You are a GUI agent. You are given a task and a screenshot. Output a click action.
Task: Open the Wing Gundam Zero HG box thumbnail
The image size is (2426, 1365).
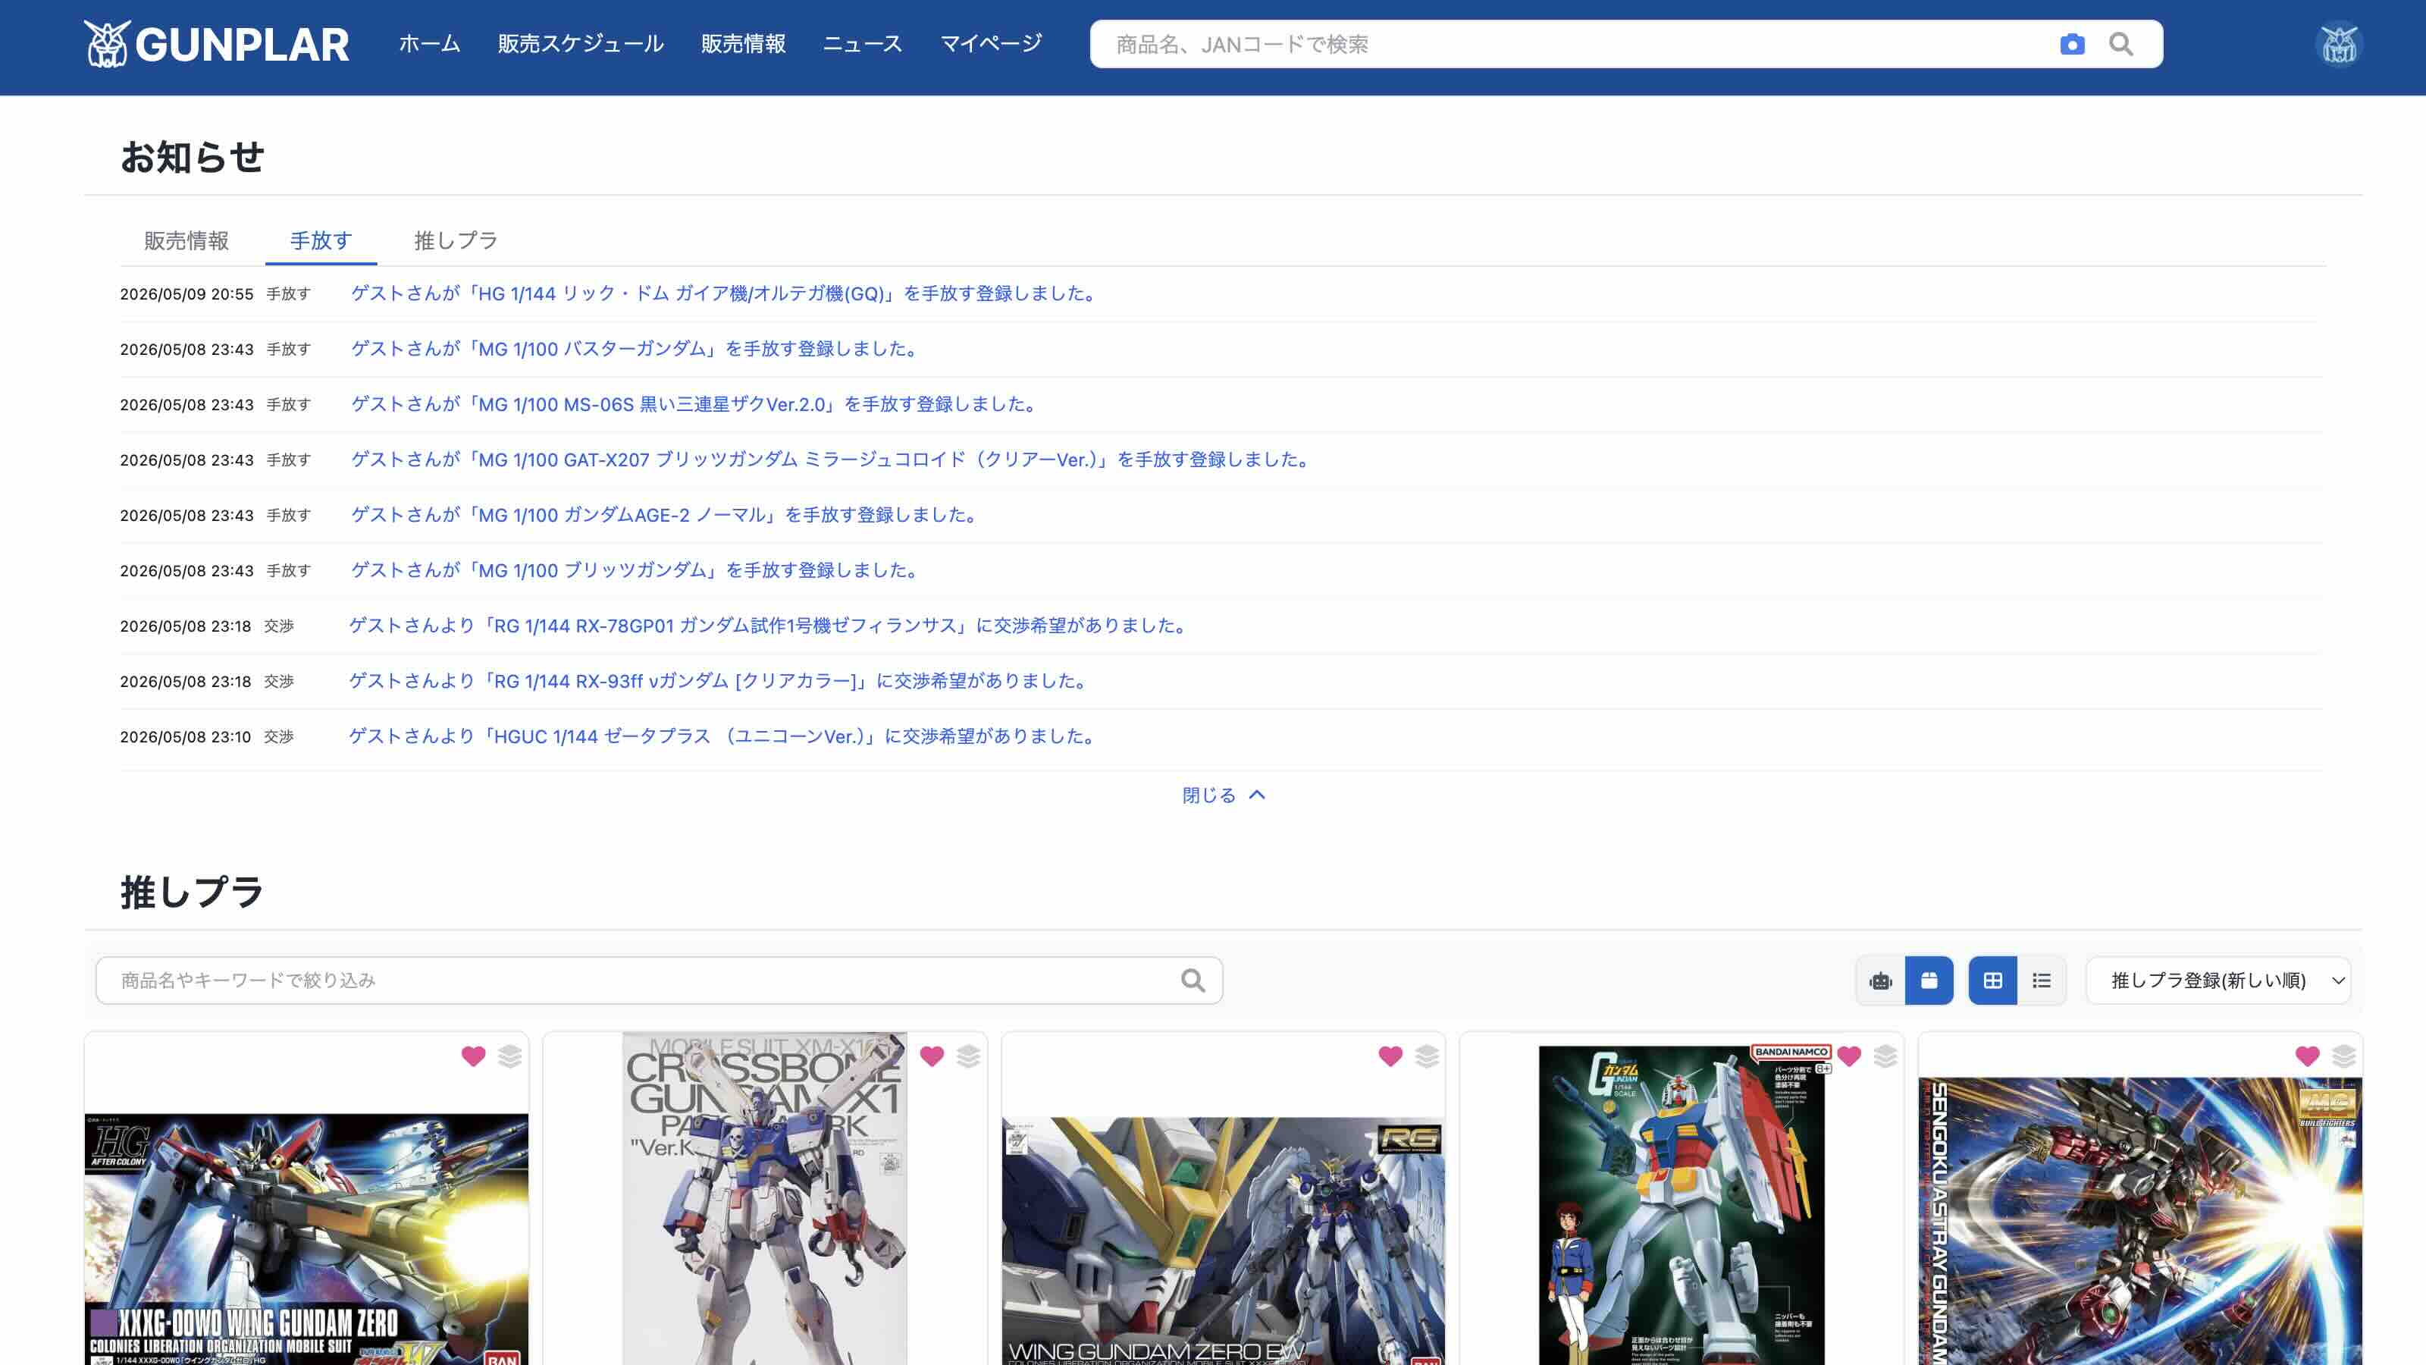(306, 1239)
